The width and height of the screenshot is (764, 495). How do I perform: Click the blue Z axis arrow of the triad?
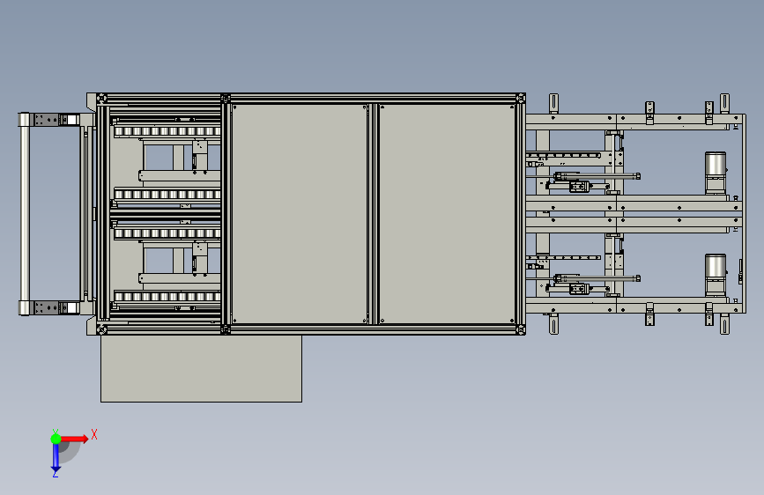(x=56, y=458)
